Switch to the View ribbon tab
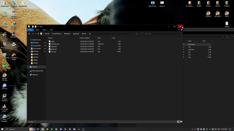 pyautogui.click(x=51, y=30)
